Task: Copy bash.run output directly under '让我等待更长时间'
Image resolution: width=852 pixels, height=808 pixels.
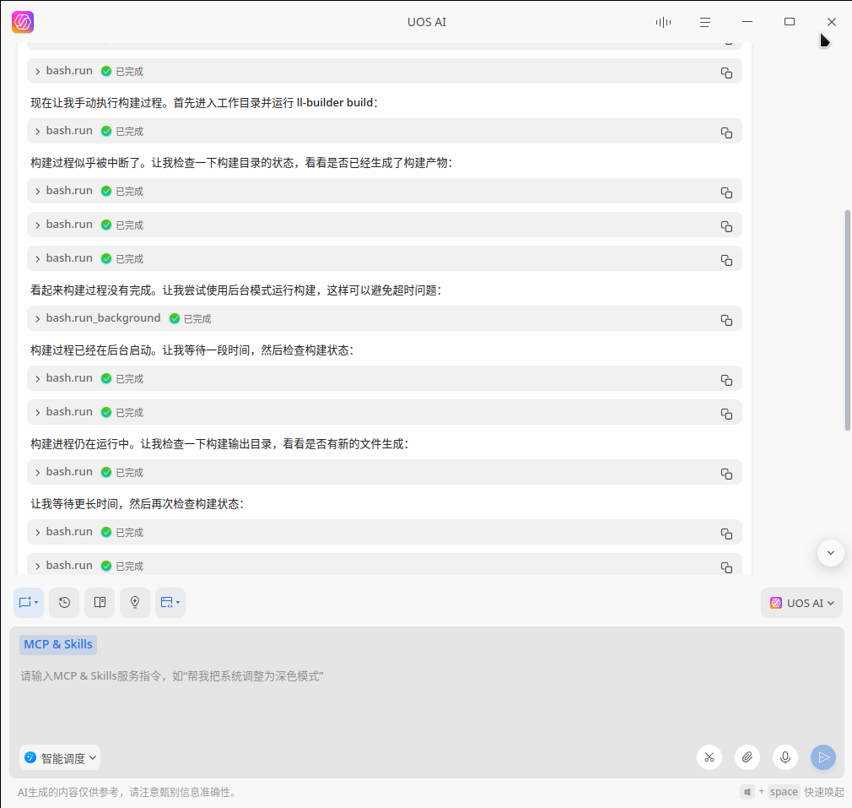Action: point(726,534)
